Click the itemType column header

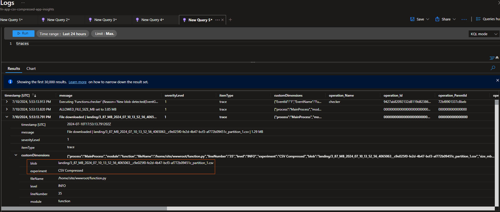click(226, 95)
